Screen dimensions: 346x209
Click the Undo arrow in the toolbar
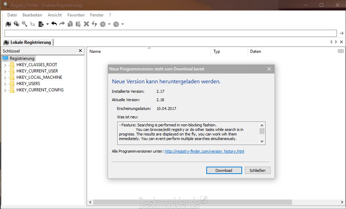(54, 24)
